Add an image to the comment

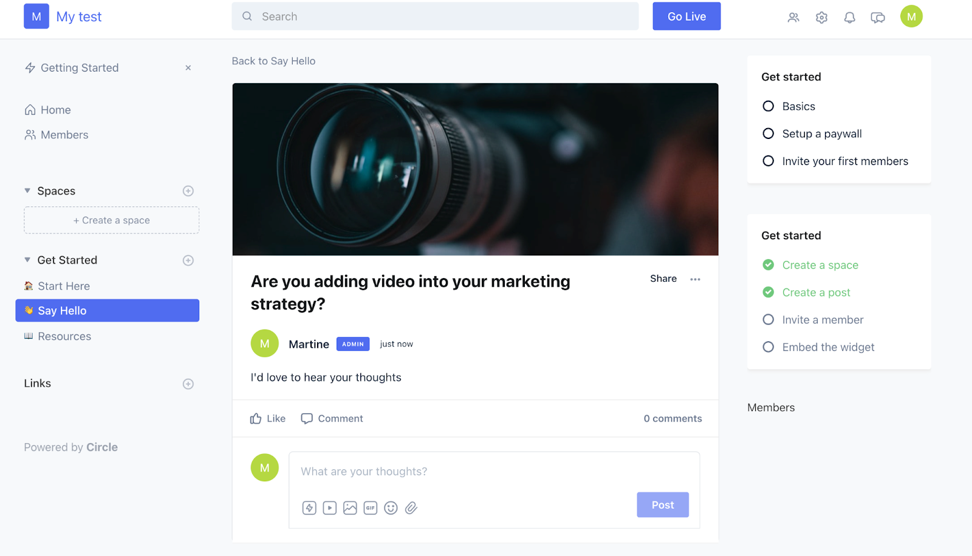coord(349,507)
